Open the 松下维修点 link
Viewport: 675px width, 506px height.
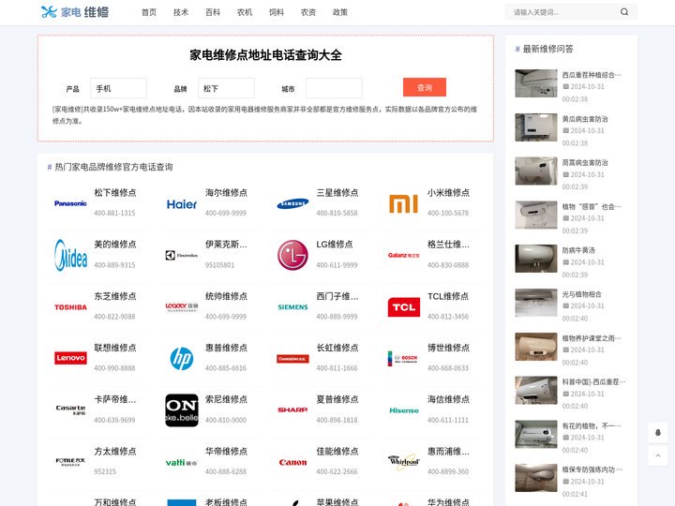(115, 192)
